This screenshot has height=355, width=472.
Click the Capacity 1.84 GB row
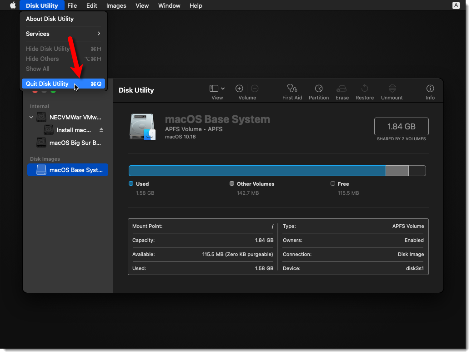pyautogui.click(x=203, y=240)
